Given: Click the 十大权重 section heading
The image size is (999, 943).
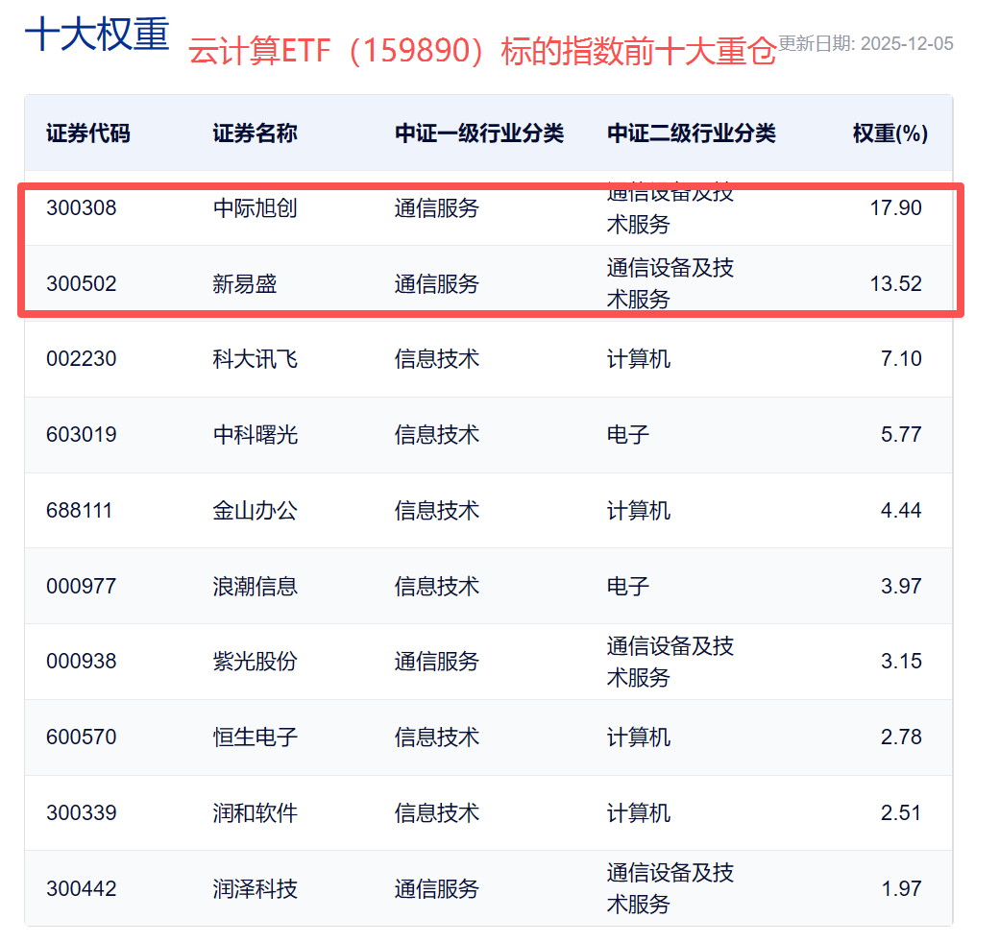Looking at the screenshot, I should click(96, 36).
